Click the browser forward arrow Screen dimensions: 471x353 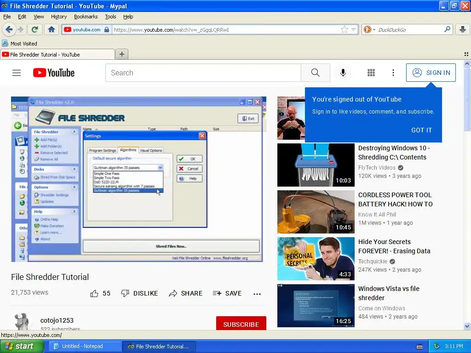(x=20, y=29)
